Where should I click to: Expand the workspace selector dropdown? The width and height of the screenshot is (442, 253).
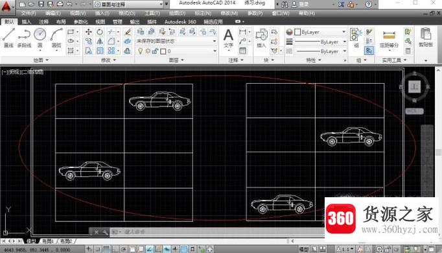128,4
